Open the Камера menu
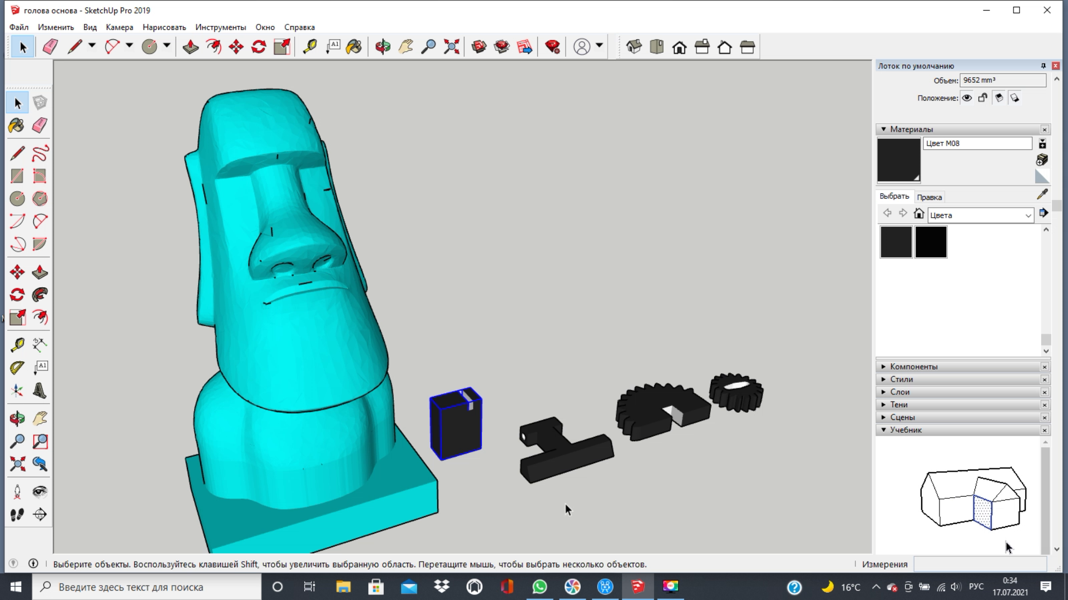1068x600 pixels. [x=120, y=27]
